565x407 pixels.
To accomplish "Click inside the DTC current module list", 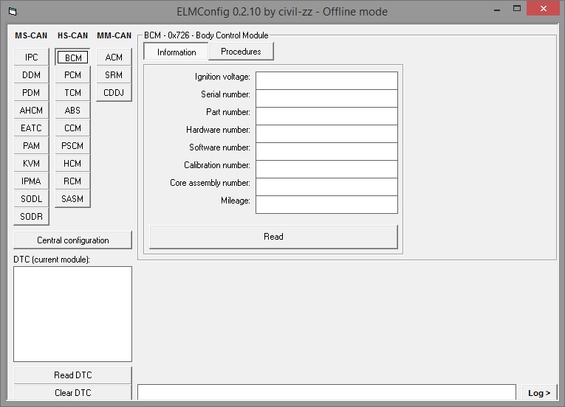I will pyautogui.click(x=73, y=313).
